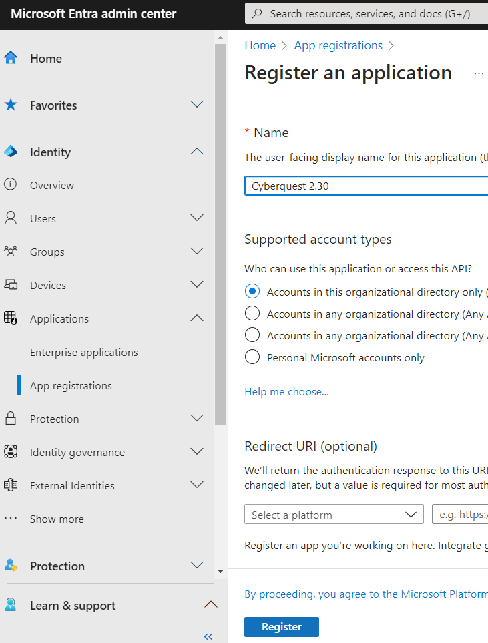Select second Accounts in any organizational directory option
Screen dimensions: 488x643
[252, 313]
